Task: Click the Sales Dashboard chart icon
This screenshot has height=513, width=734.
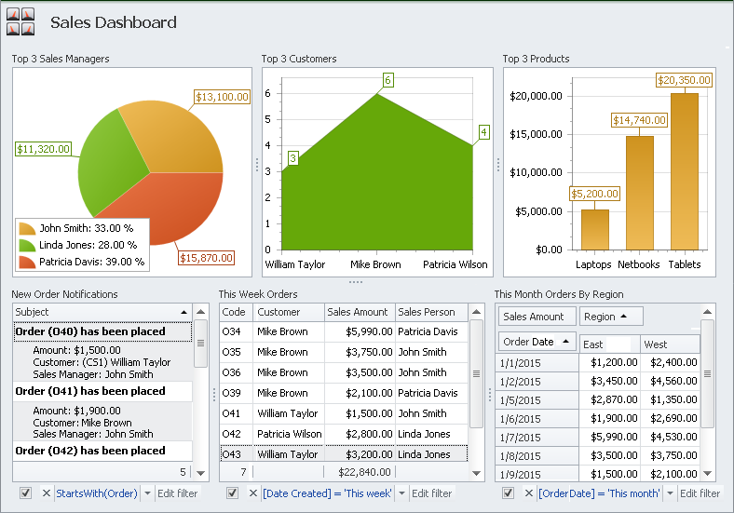Action: (x=20, y=21)
